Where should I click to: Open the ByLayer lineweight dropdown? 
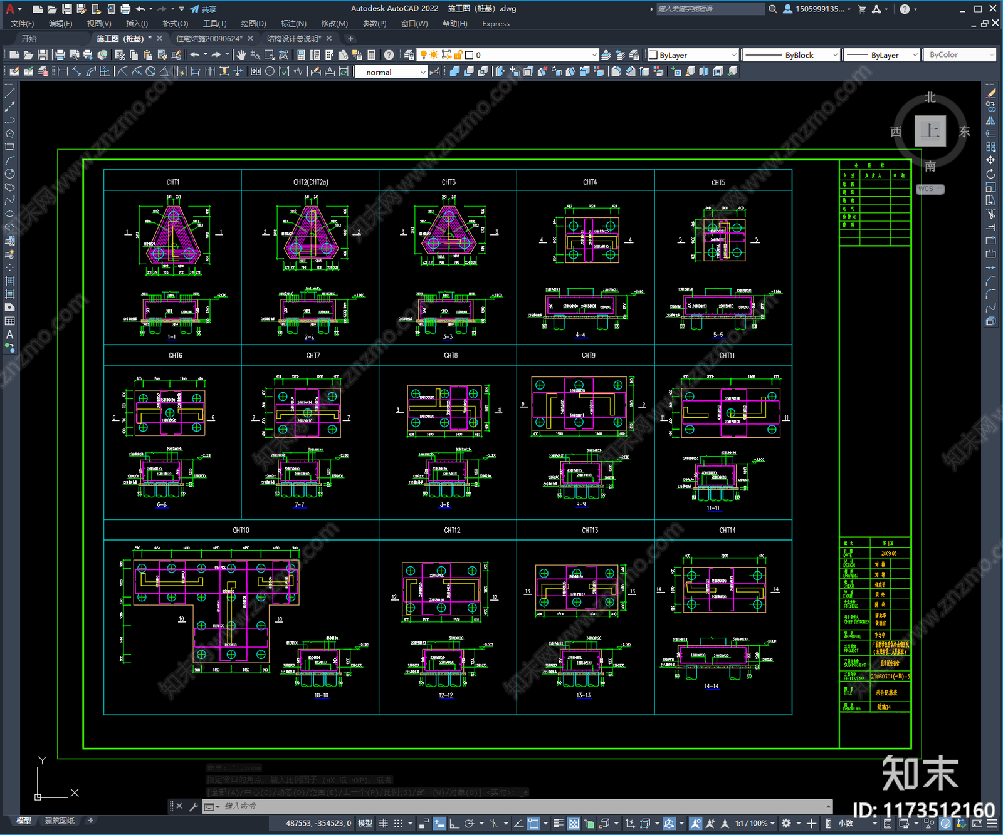(881, 55)
